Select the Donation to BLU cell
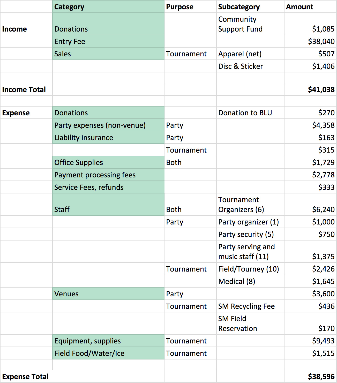The image size is (337, 383). 250,113
